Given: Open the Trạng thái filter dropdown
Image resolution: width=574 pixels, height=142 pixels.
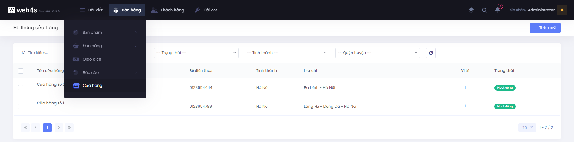Looking at the screenshot, I should pos(196,53).
